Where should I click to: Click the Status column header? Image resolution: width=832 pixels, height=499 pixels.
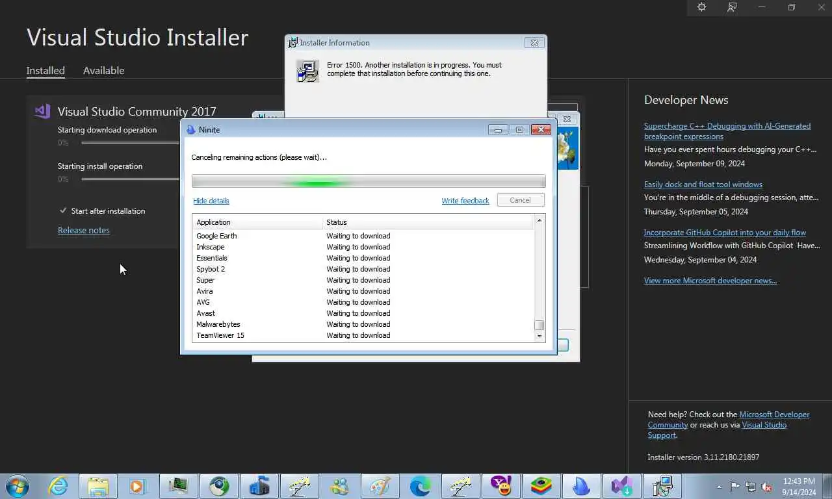tap(428, 222)
